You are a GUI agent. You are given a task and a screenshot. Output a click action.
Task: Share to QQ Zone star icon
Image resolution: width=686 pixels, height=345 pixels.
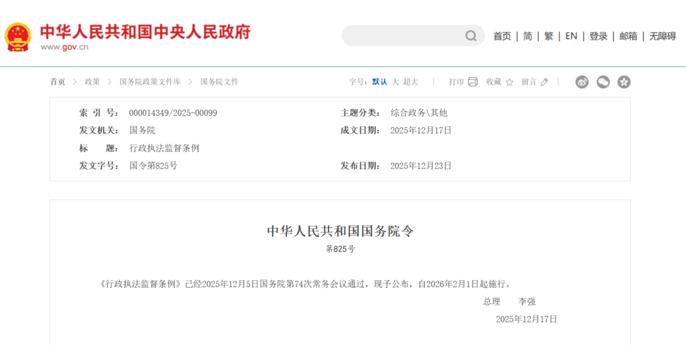(x=624, y=82)
